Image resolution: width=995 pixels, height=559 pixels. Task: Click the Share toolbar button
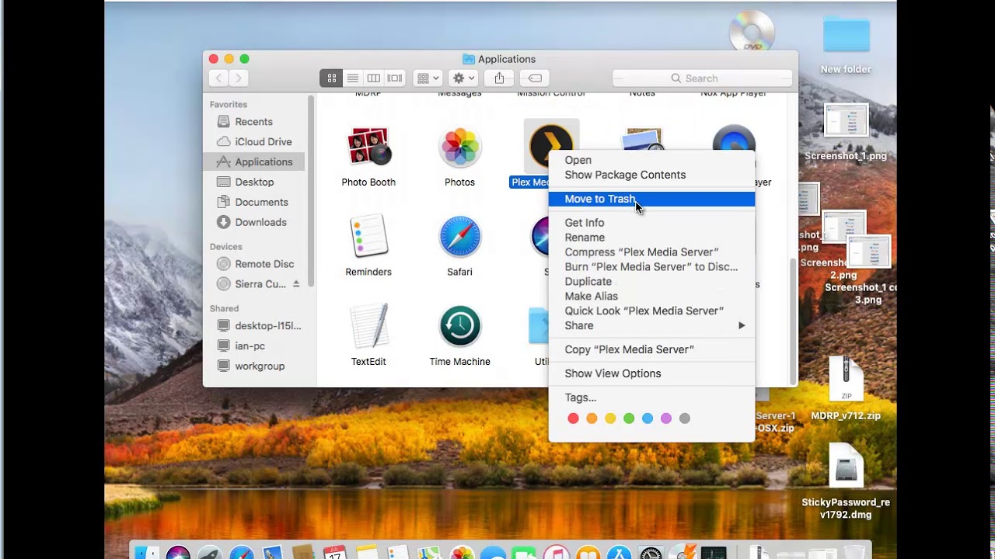tap(499, 78)
